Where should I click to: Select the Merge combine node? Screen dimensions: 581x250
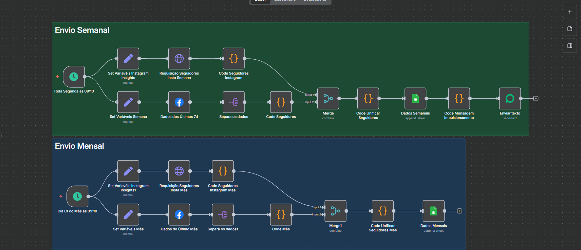[x=328, y=99]
